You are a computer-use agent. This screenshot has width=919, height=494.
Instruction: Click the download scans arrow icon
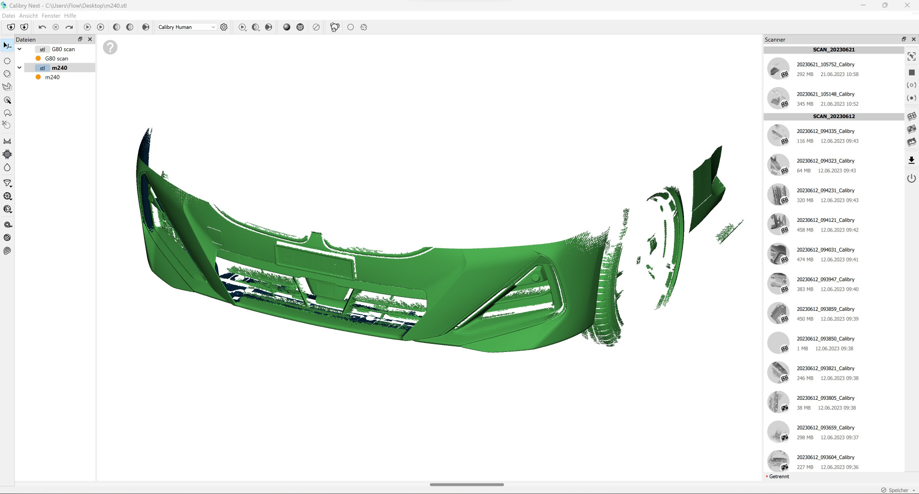pyautogui.click(x=911, y=160)
